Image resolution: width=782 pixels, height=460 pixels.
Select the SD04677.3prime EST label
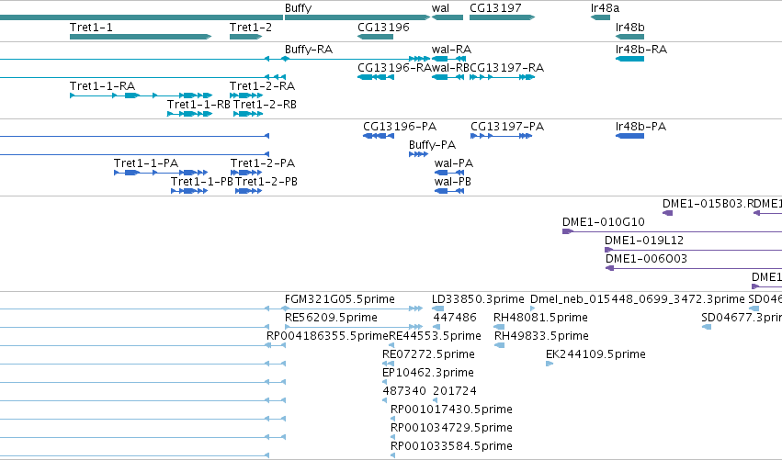click(742, 318)
